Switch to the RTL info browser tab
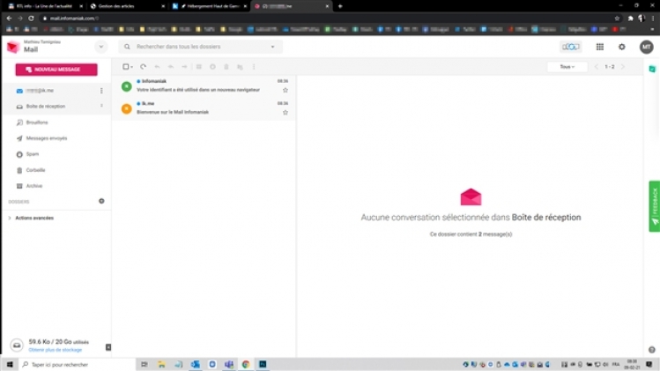Image resolution: width=660 pixels, height=371 pixels. [x=45, y=6]
